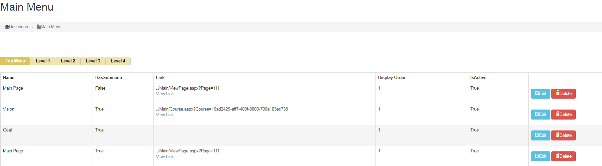
Task: Click the Delete trash icon for Goal row
Action: click(557, 135)
